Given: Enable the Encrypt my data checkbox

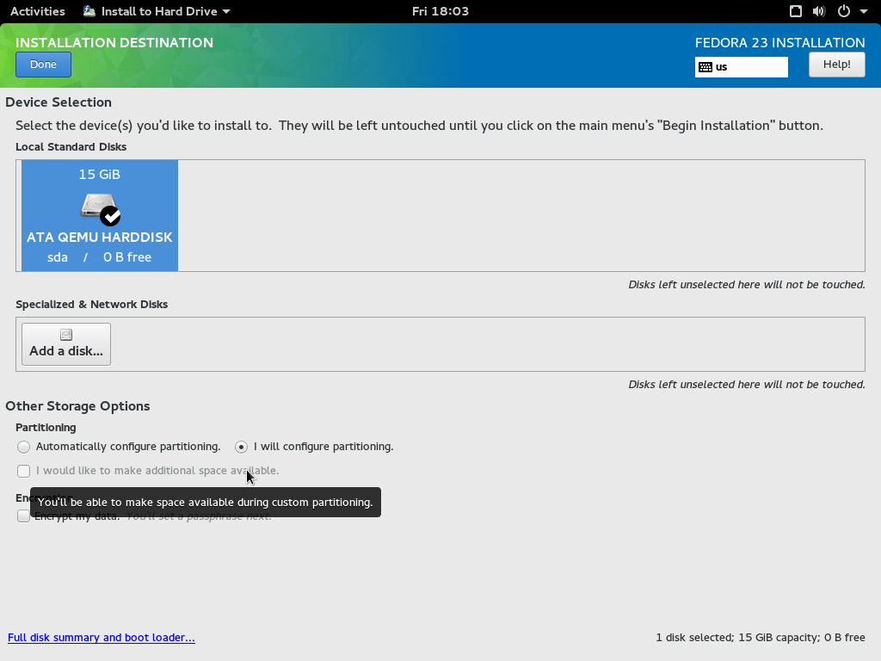Looking at the screenshot, I should [23, 516].
